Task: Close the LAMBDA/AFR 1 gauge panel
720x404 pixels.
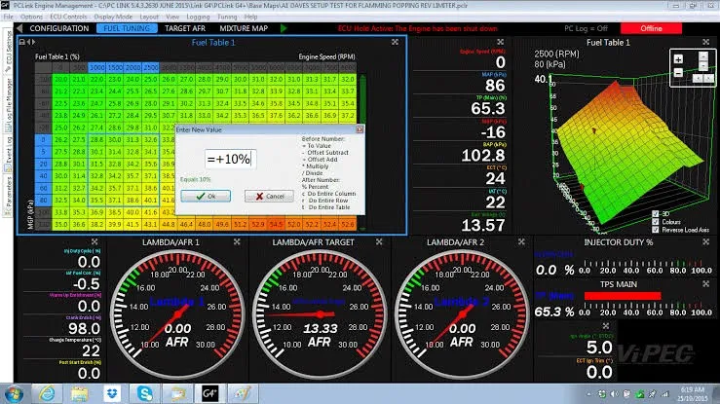Action: (237, 241)
